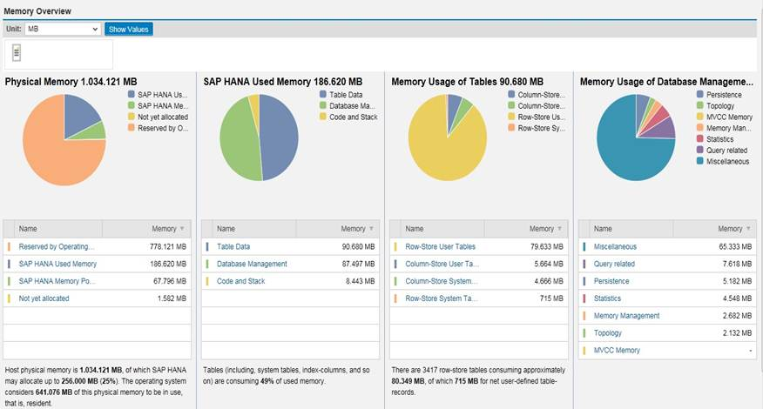Click the 79.633 MB value cell
Viewport: 763px width, 409px height.
[546, 246]
